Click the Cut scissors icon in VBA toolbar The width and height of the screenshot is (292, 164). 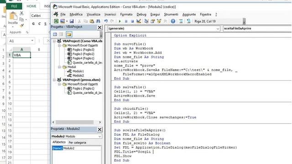click(x=79, y=21)
